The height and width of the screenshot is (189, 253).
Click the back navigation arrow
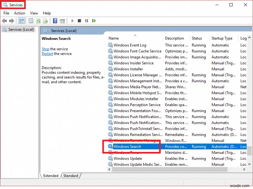pos(4,21)
